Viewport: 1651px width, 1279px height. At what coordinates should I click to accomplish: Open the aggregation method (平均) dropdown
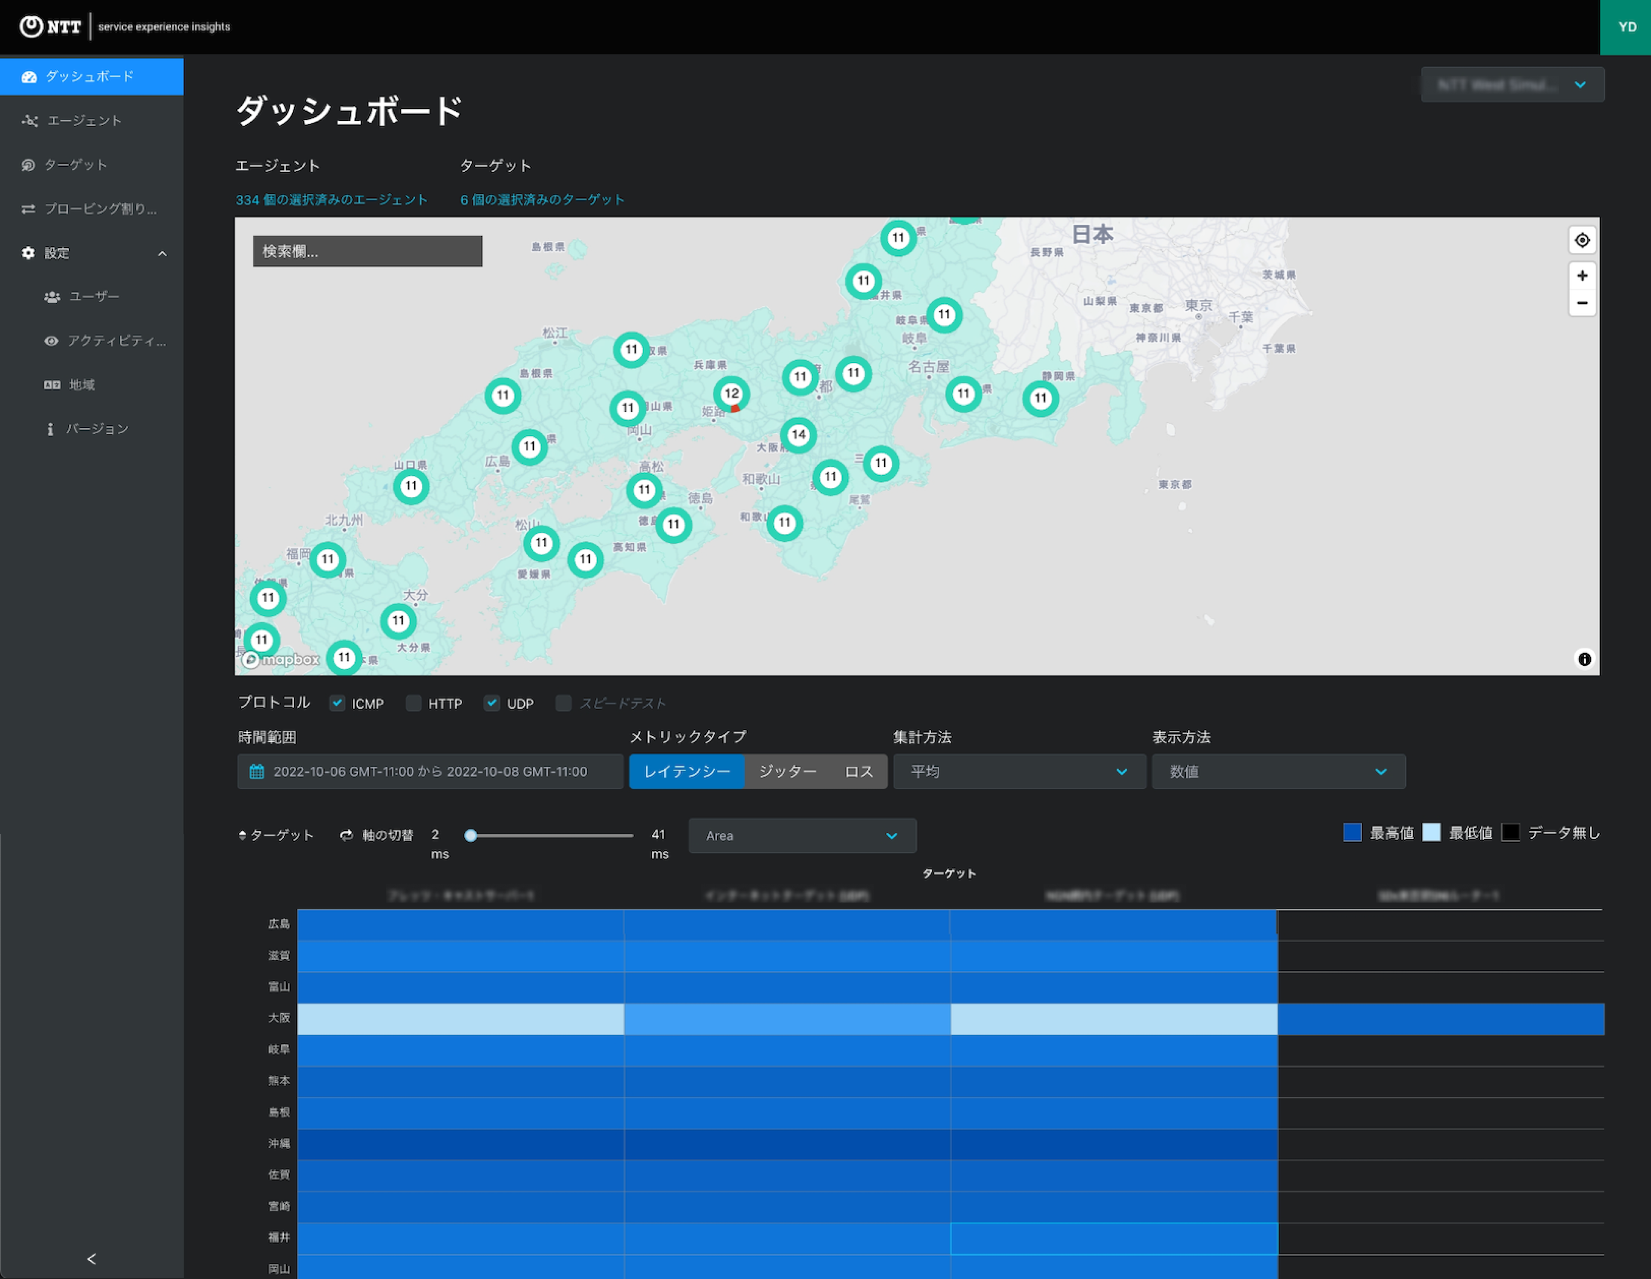click(x=1020, y=771)
